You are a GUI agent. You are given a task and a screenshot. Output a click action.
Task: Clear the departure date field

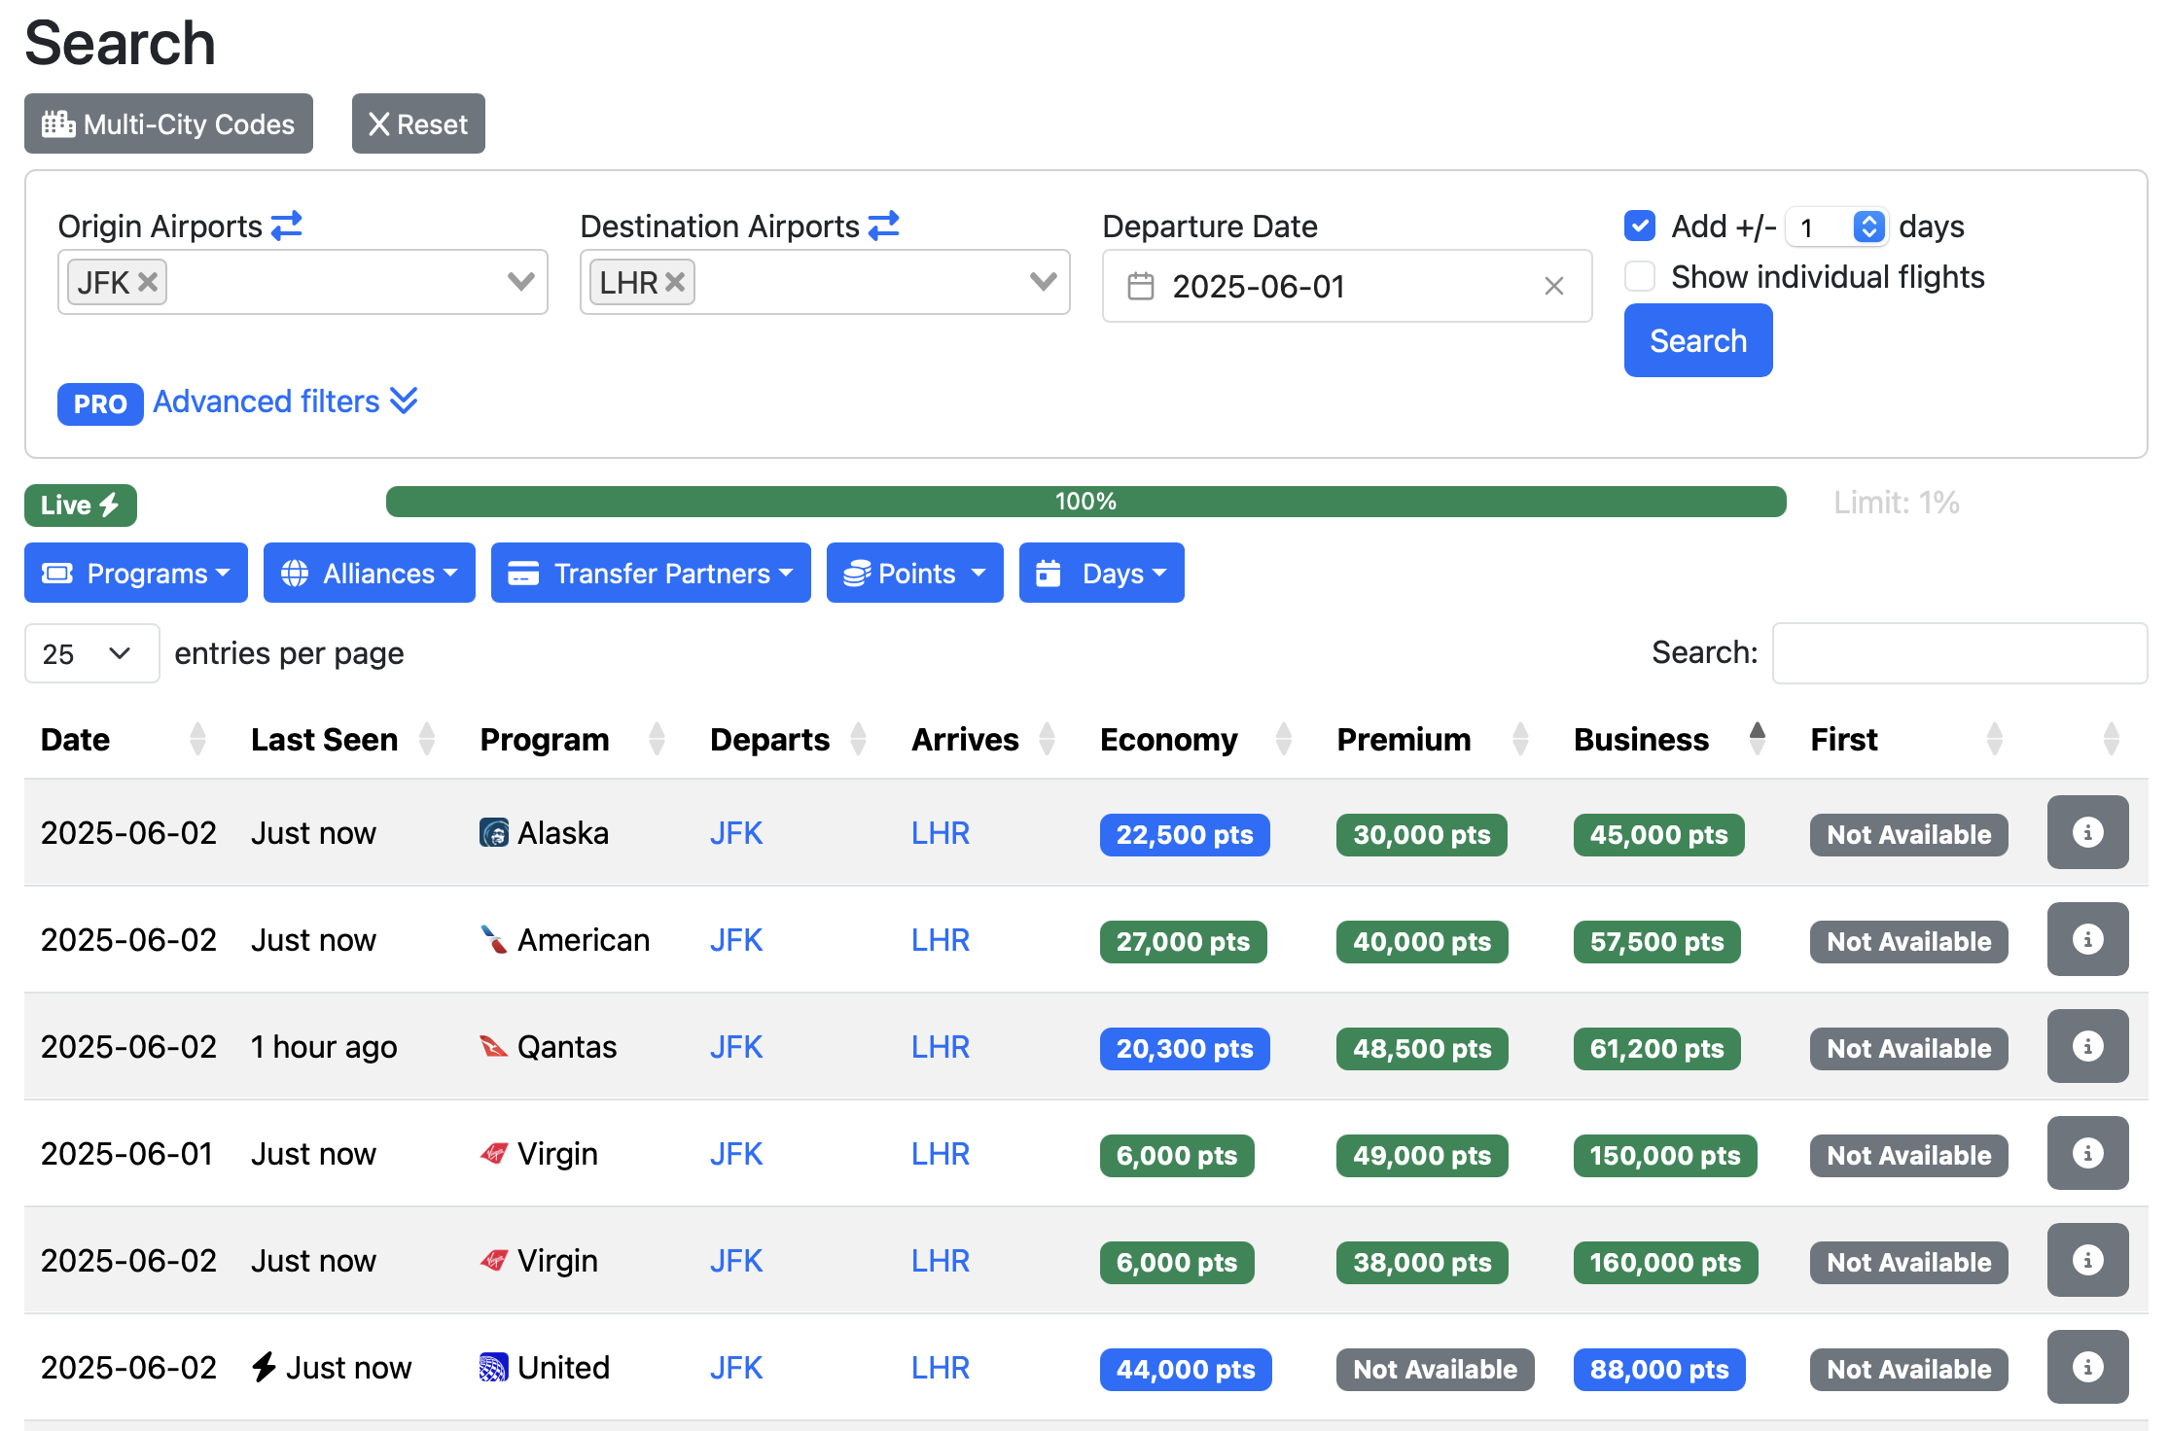(1554, 286)
